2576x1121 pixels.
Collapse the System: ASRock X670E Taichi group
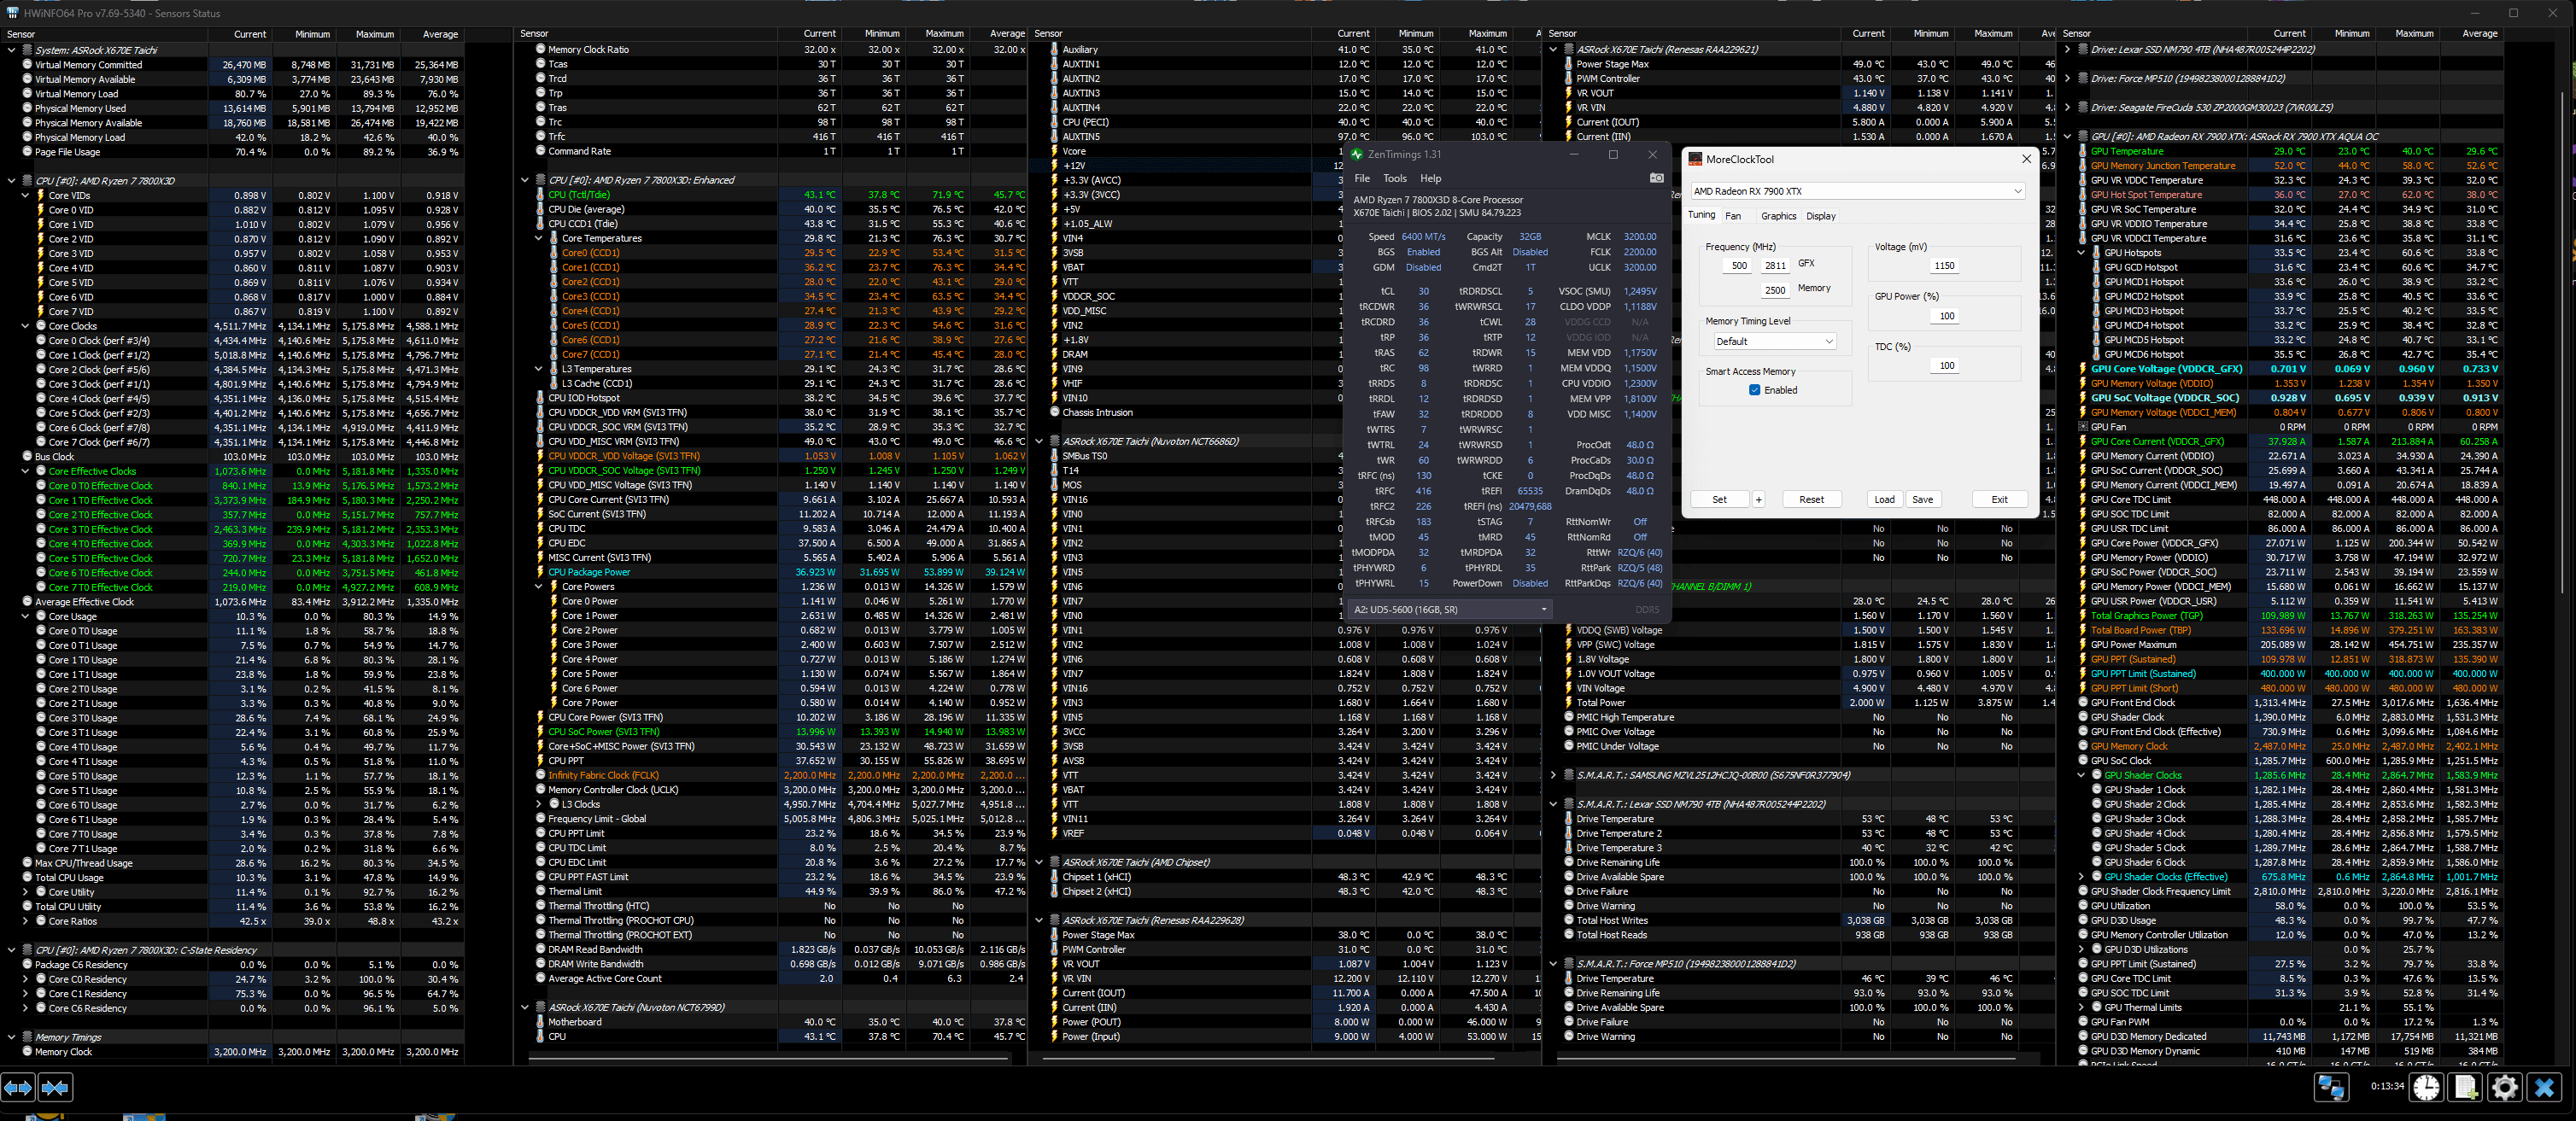coord(11,50)
